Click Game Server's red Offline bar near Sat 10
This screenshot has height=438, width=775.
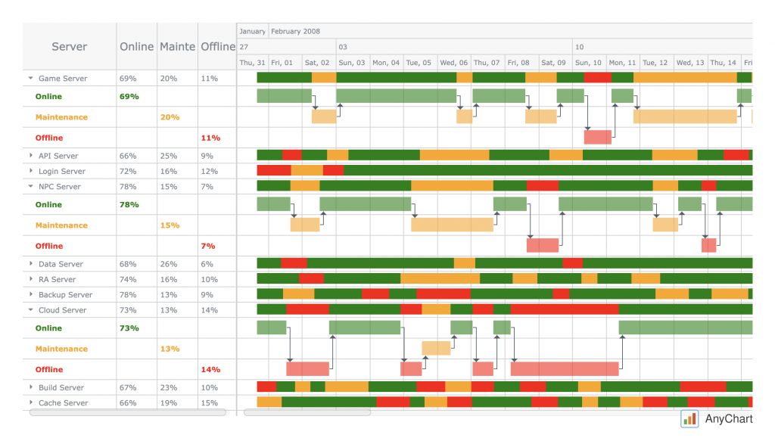tap(597, 136)
